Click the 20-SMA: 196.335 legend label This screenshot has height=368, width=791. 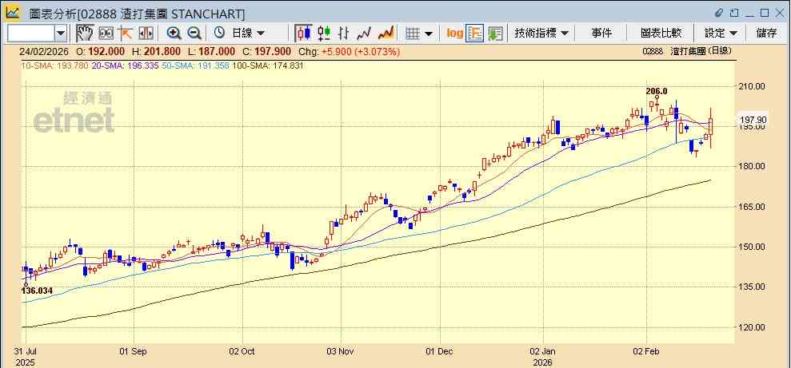[x=125, y=65]
